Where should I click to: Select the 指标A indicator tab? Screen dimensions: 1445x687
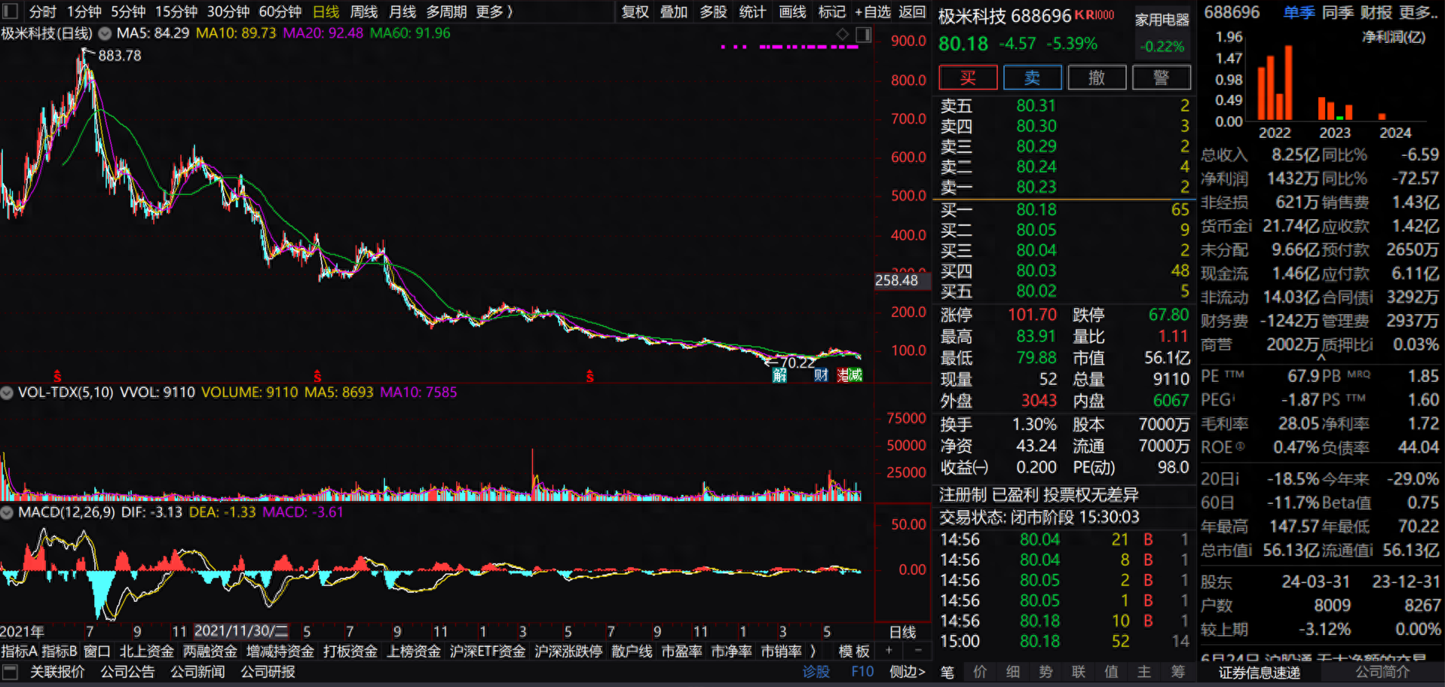click(19, 651)
